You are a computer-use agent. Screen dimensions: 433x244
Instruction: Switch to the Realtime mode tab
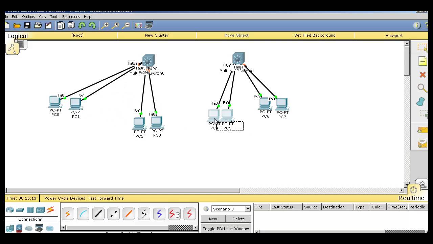click(411, 198)
